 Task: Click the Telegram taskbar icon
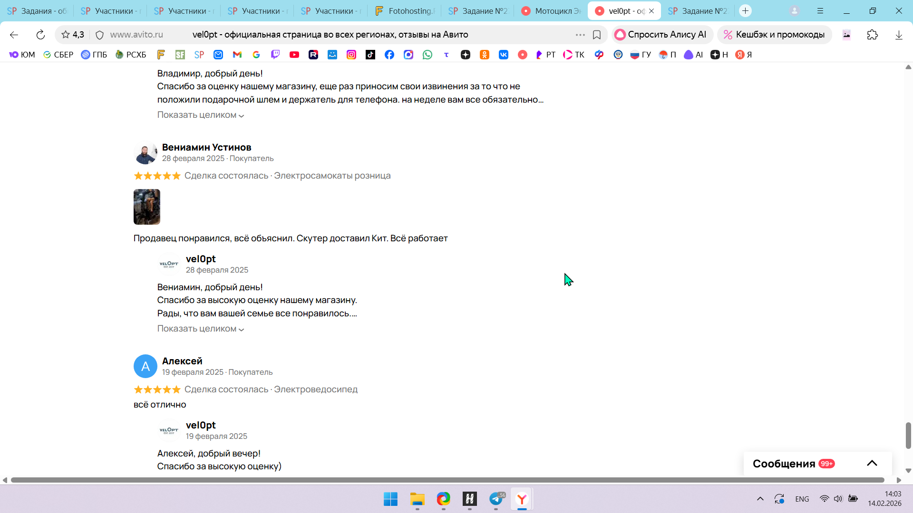click(496, 499)
